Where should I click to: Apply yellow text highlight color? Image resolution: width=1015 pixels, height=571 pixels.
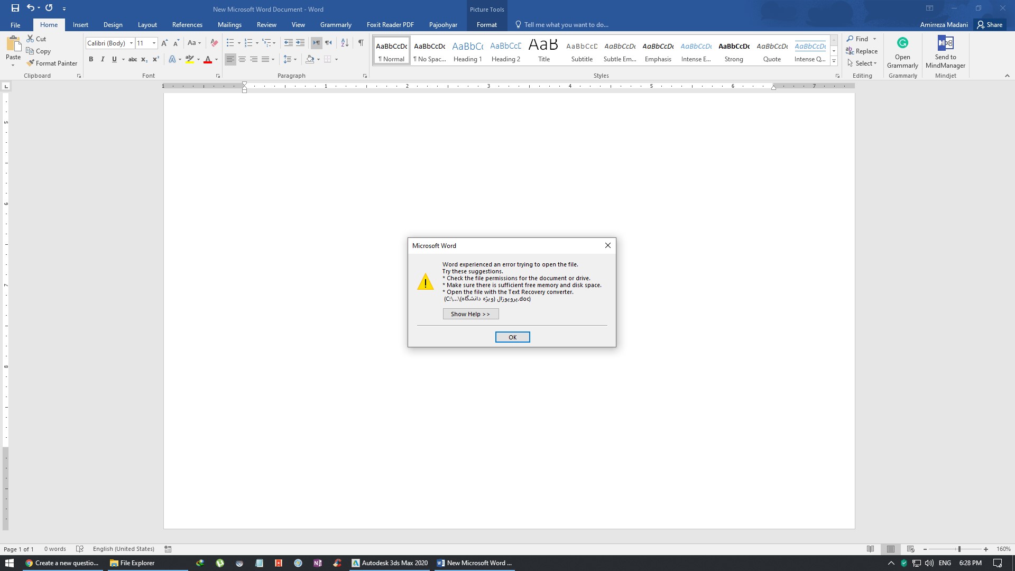point(190,59)
